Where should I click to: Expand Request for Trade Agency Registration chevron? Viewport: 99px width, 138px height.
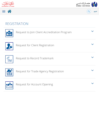point(93,70)
